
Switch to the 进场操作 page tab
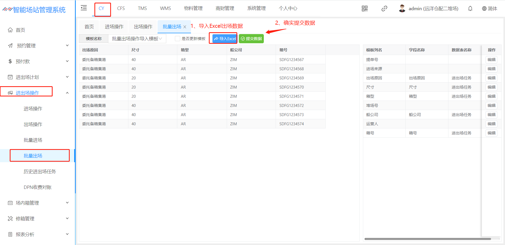(x=114, y=27)
